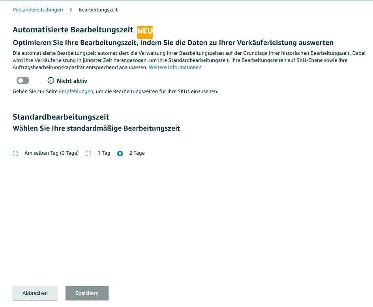Click the orange NEU badge
373x307 pixels.
point(145,32)
